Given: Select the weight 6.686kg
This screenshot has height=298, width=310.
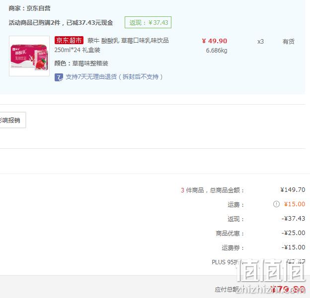Looking at the screenshot, I should pyautogui.click(x=217, y=51).
